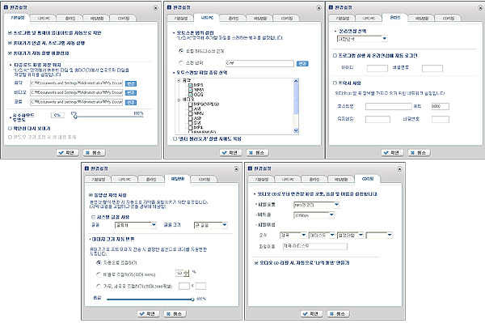Image resolution: width=485 pixels, height=323 pixels.
Task: Open the empty fourth order dropdown
Action: 379,236
